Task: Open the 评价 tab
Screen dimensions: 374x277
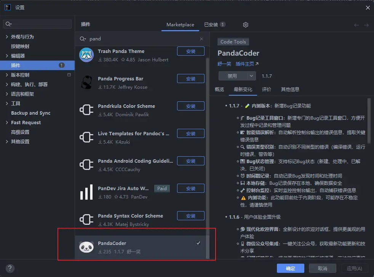Action: coord(267,89)
